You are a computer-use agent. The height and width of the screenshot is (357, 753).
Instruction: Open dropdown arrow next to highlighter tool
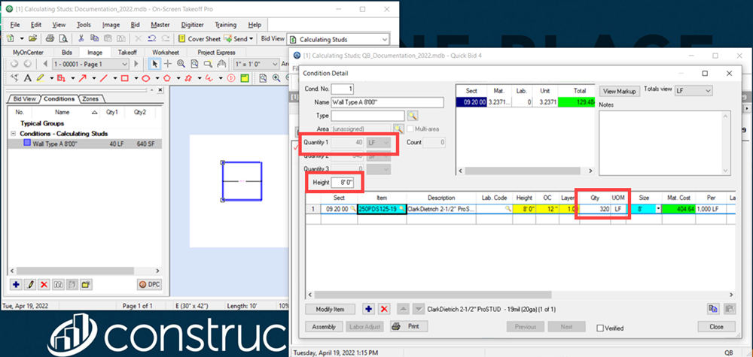pos(51,78)
